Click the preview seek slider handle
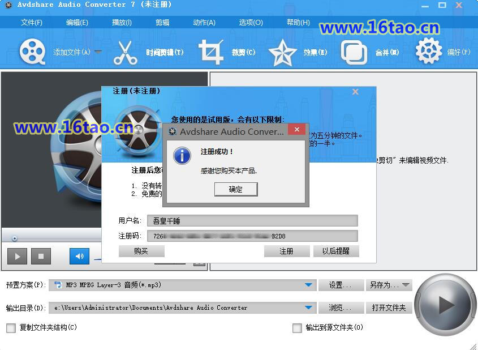 click(15, 238)
